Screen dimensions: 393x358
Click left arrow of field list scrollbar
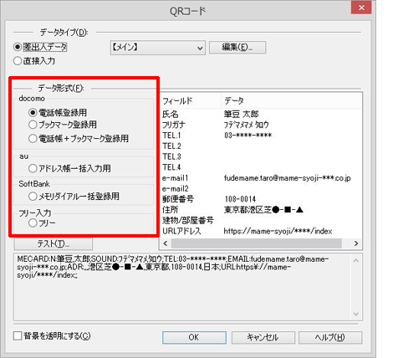(166, 243)
